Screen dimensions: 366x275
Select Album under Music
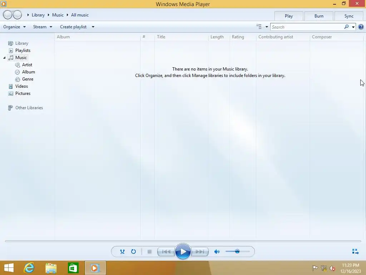click(29, 72)
